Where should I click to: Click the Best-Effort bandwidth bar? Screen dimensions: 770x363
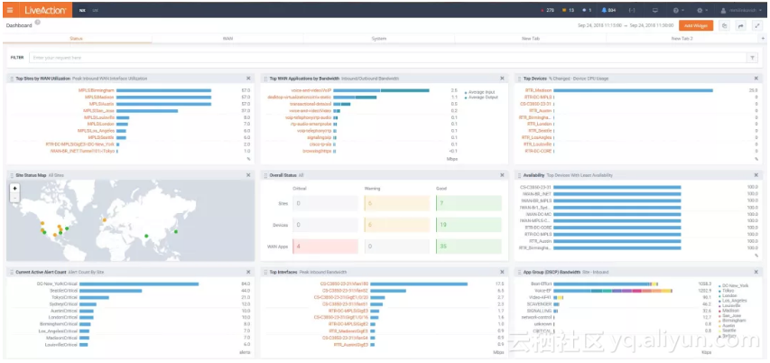click(x=606, y=284)
